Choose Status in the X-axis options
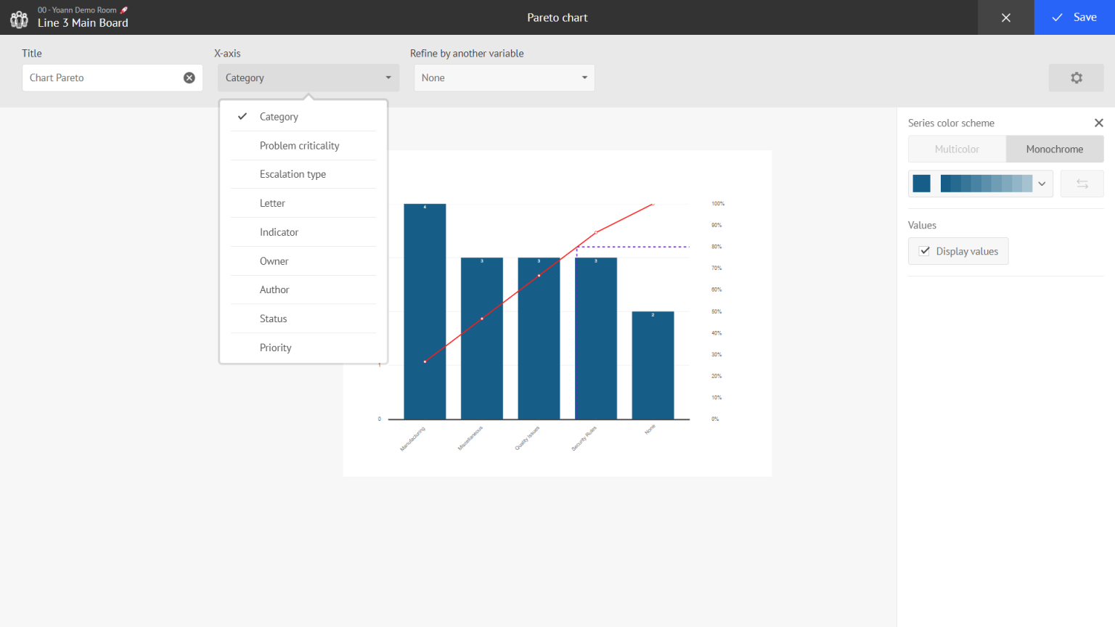The image size is (1115, 627). pos(273,318)
